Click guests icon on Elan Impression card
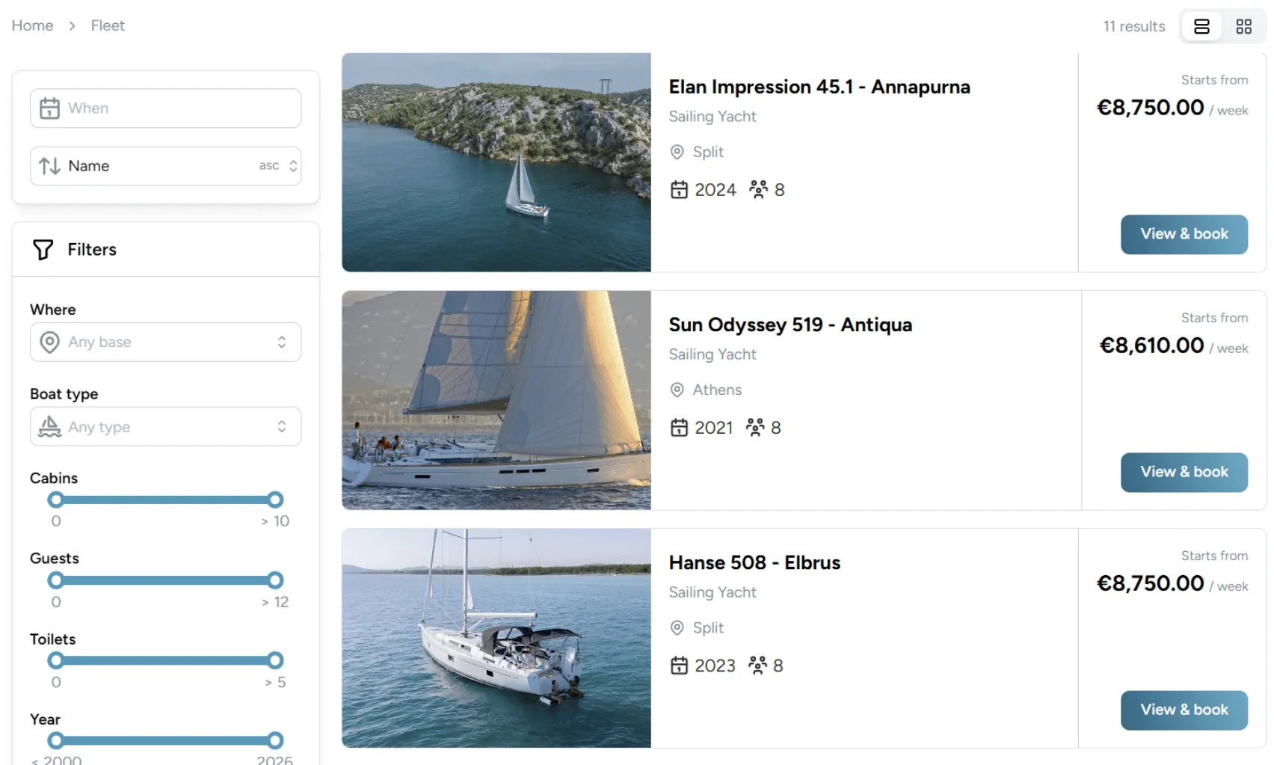The height and width of the screenshot is (765, 1274). click(758, 190)
